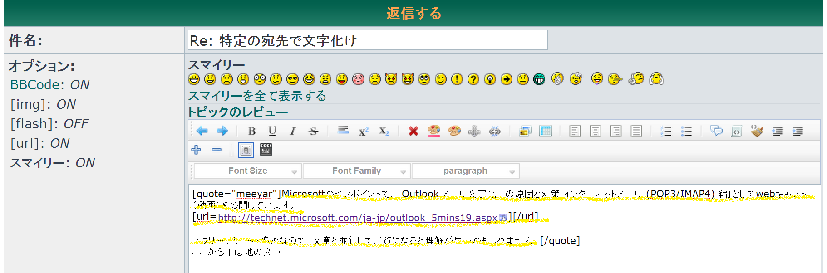Screen dimensions: 827x273
Task: Toggle bold formatting
Action: [x=252, y=131]
